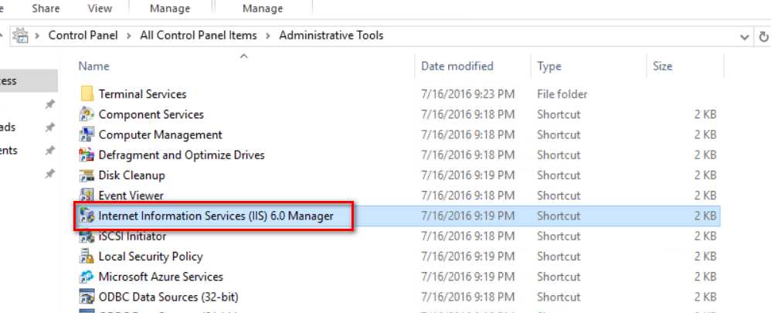Viewport: 771px width, 313px height.
Task: Select Terminal Services file name
Action: tap(143, 94)
